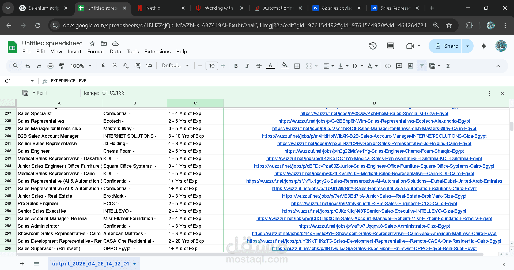The image size is (514, 270).
Task: Click the font size input field
Action: coord(211,66)
